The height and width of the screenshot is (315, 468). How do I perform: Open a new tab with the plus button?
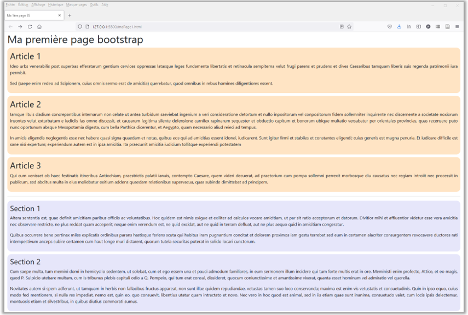[x=70, y=15]
